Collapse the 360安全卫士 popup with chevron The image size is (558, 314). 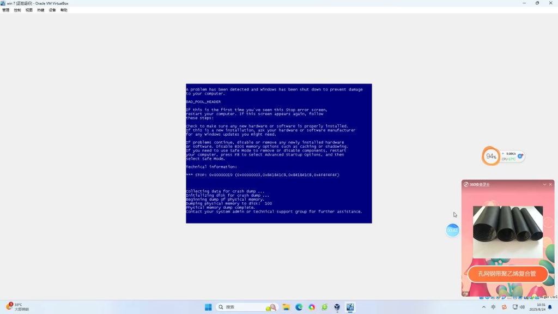(x=544, y=184)
